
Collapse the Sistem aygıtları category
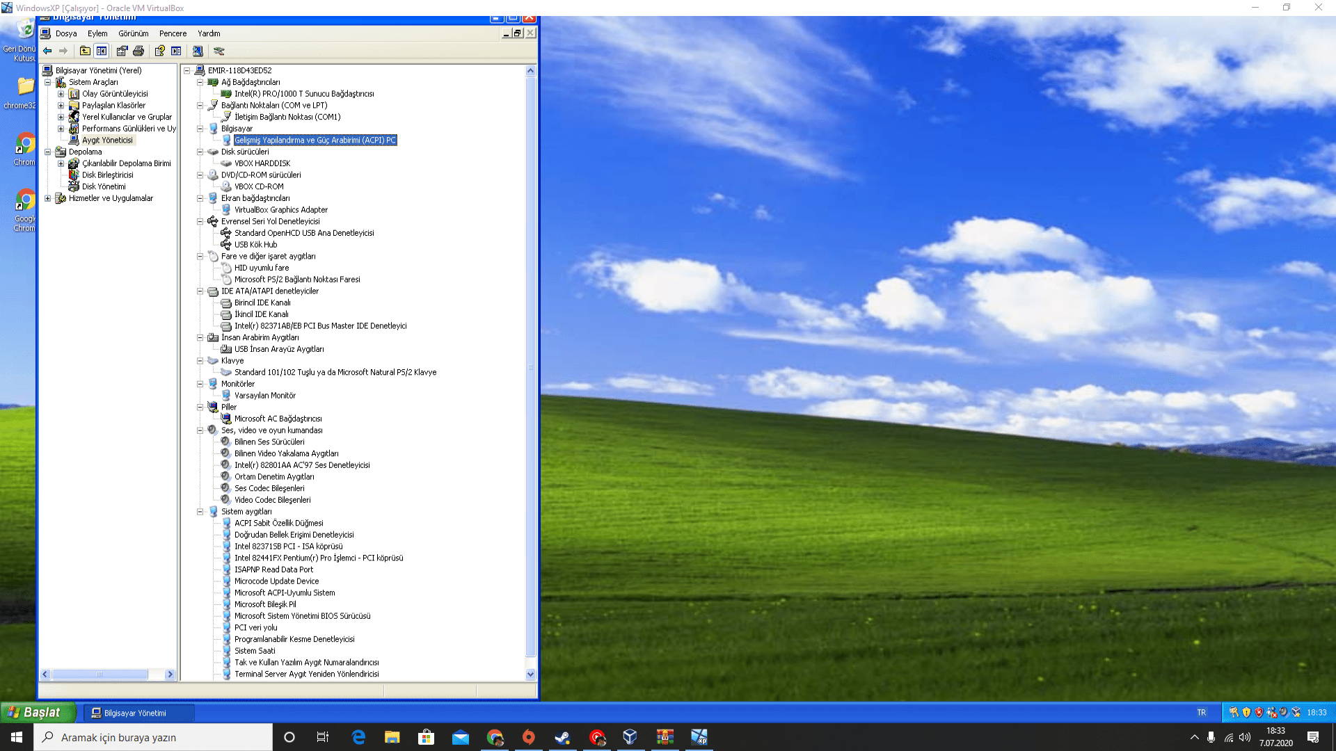point(200,512)
